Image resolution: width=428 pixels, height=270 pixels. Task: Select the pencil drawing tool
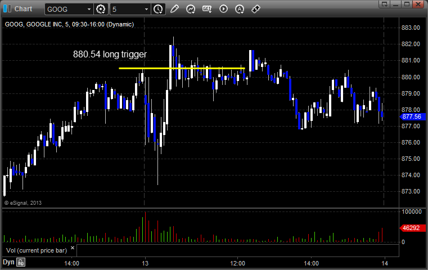(x=174, y=9)
